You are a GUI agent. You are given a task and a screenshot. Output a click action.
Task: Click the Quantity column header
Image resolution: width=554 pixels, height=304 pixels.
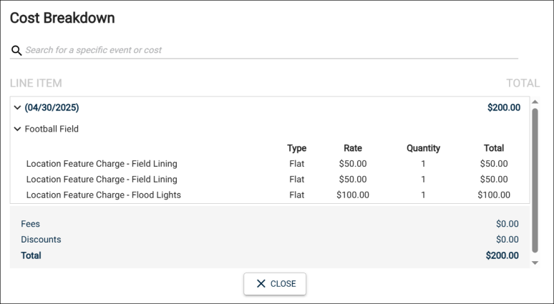coord(423,149)
